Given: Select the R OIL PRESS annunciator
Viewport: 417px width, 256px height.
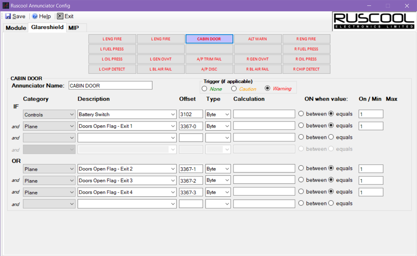Looking at the screenshot, I should click(x=306, y=59).
